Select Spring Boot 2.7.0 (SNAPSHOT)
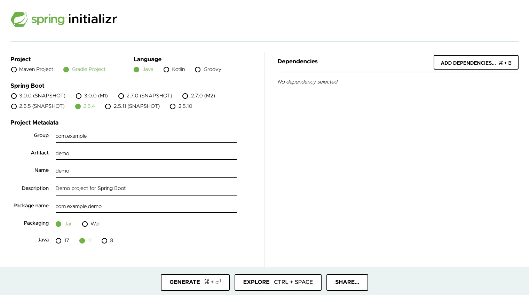The height and width of the screenshot is (295, 529). pos(145,96)
